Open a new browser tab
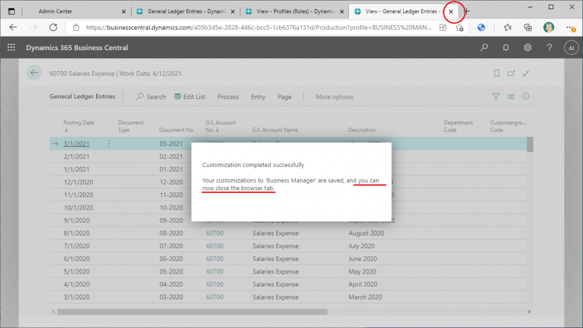 coord(467,11)
